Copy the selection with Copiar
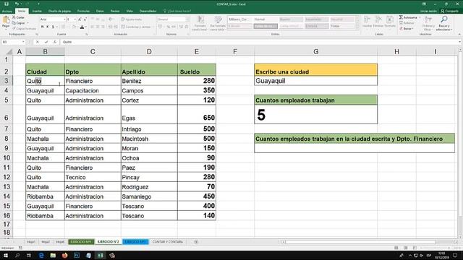 [19, 22]
